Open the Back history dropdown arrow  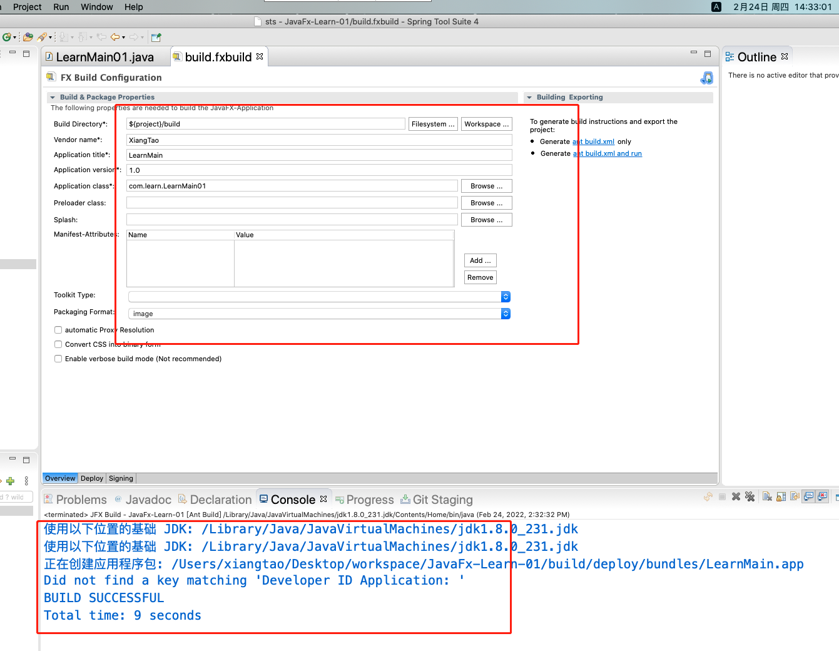click(123, 38)
